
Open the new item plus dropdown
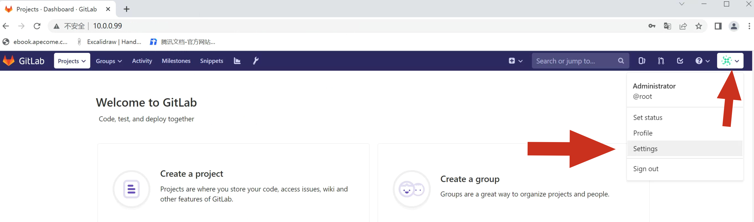(x=515, y=61)
